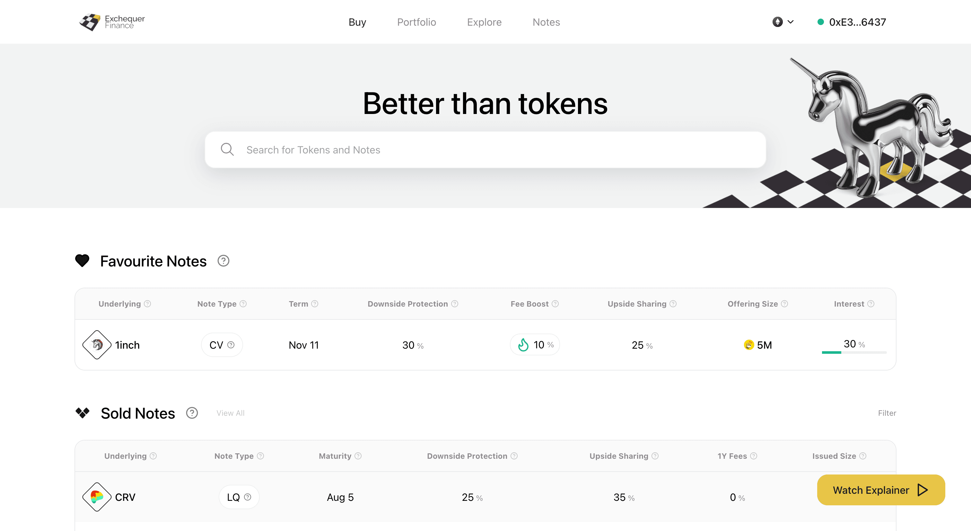971x531 pixels.
Task: Open the Sold Notes Filter
Action: tap(887, 413)
